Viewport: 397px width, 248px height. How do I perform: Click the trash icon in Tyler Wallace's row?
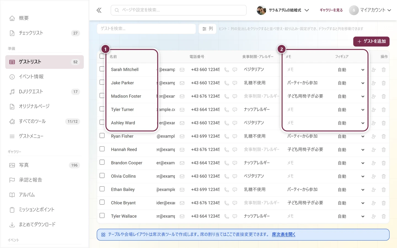click(383, 216)
